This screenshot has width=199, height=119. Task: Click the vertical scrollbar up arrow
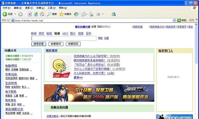pos(196,25)
